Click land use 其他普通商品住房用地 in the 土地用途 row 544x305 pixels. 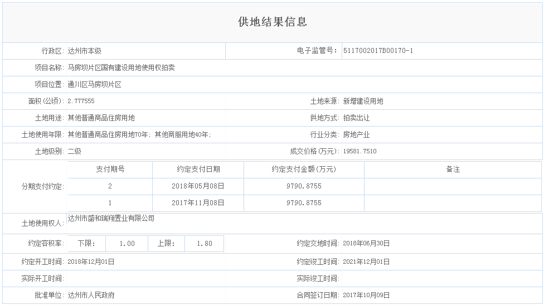click(x=101, y=118)
